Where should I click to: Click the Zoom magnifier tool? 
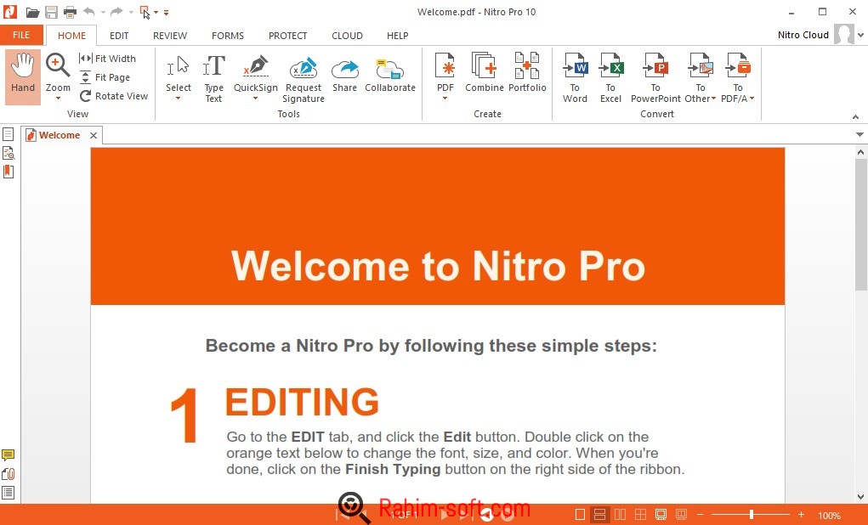(58, 65)
